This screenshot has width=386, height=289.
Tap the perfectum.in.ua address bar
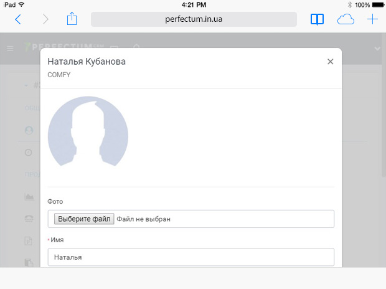coord(194,19)
